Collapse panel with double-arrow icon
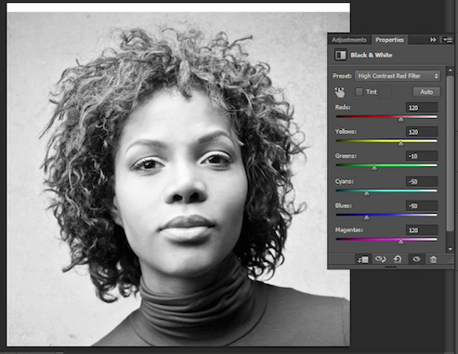This screenshot has height=354, width=458. coord(433,40)
